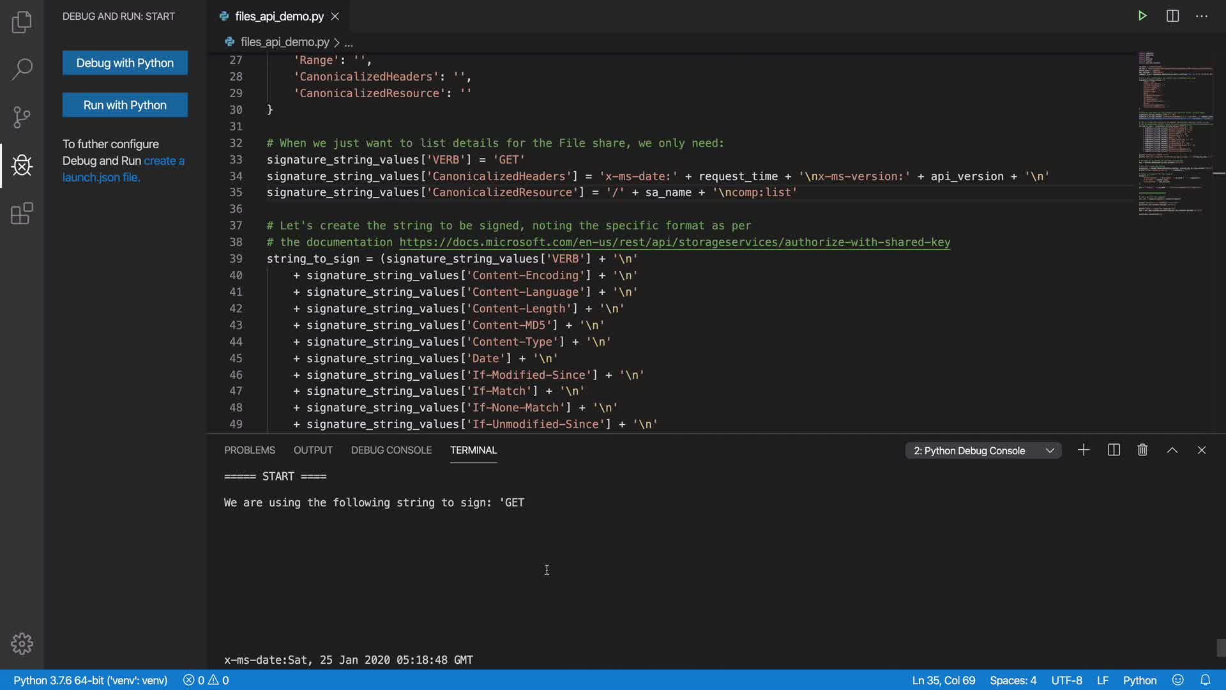Screen dimensions: 1226x690
Task: Open Python Debug Console terminal dropdown
Action: 983,451
